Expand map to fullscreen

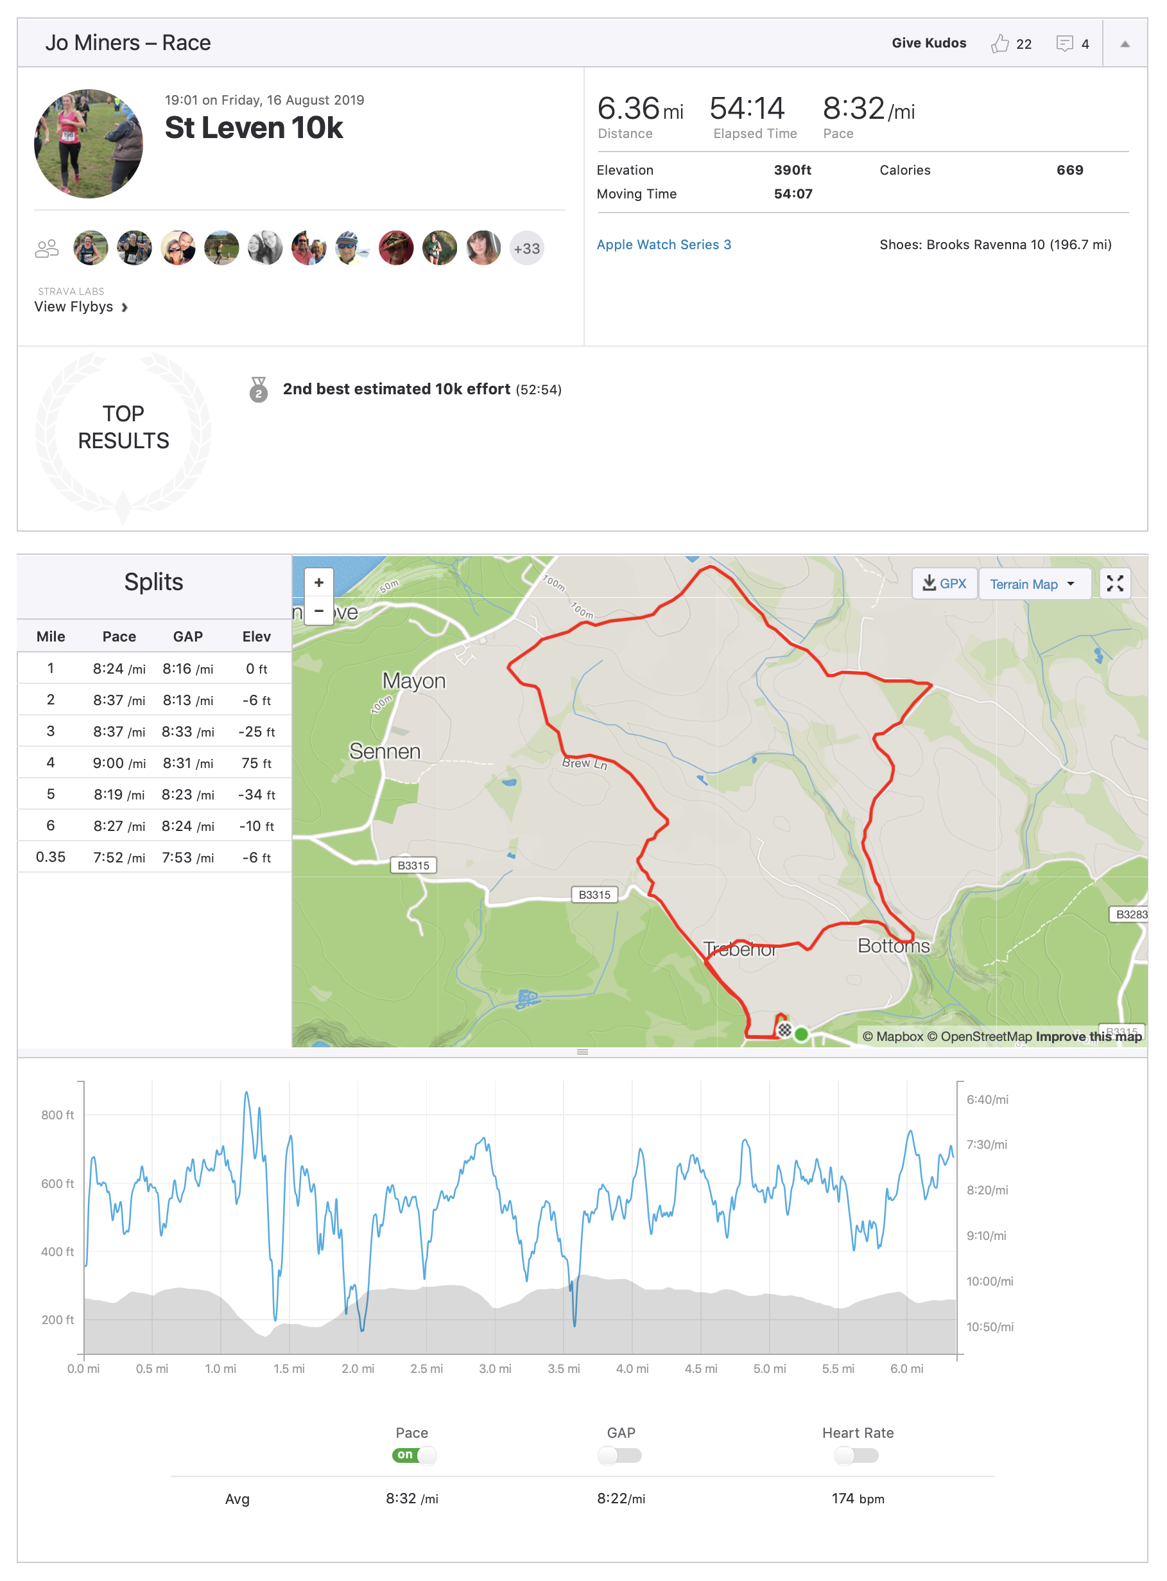click(x=1115, y=584)
